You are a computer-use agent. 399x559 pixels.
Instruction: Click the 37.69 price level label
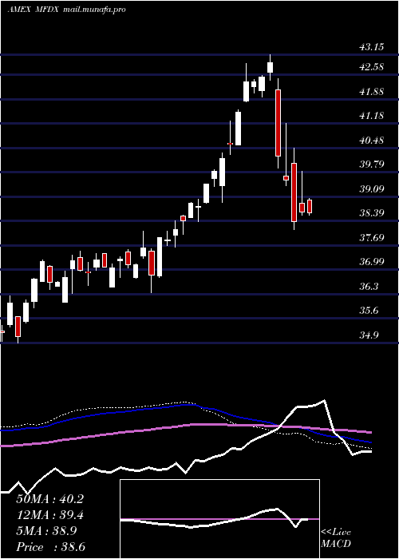point(371,237)
